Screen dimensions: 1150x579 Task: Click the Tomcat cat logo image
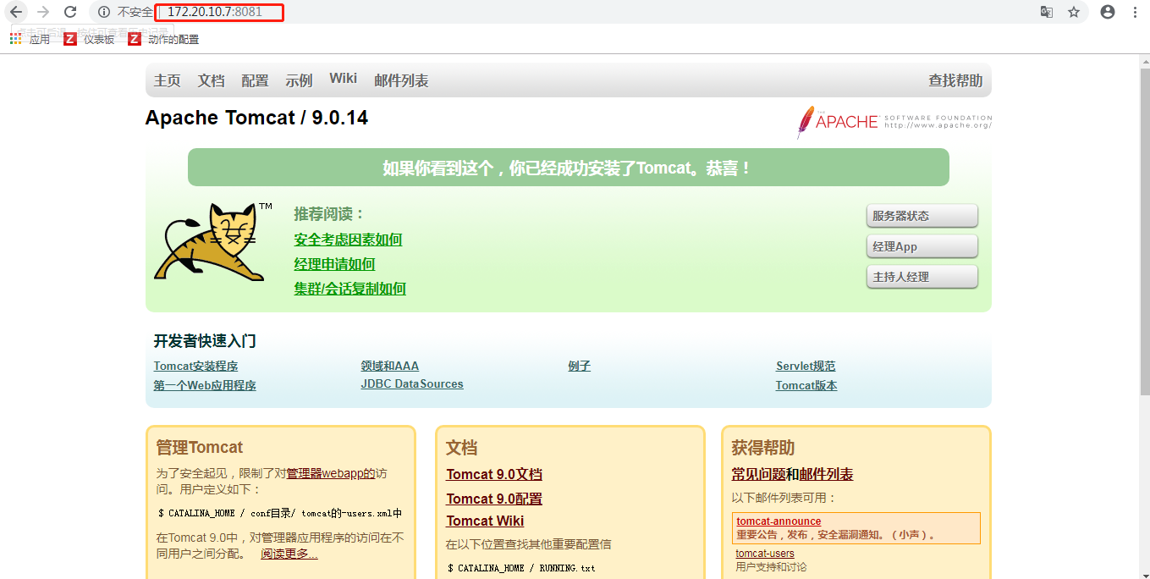pyautogui.click(x=213, y=241)
